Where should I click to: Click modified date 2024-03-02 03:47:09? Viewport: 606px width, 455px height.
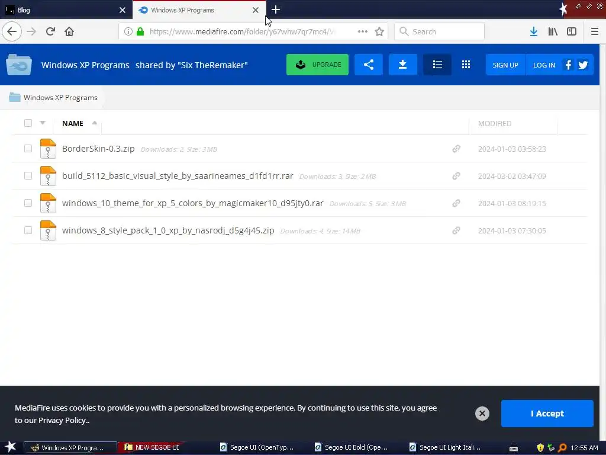(512, 176)
